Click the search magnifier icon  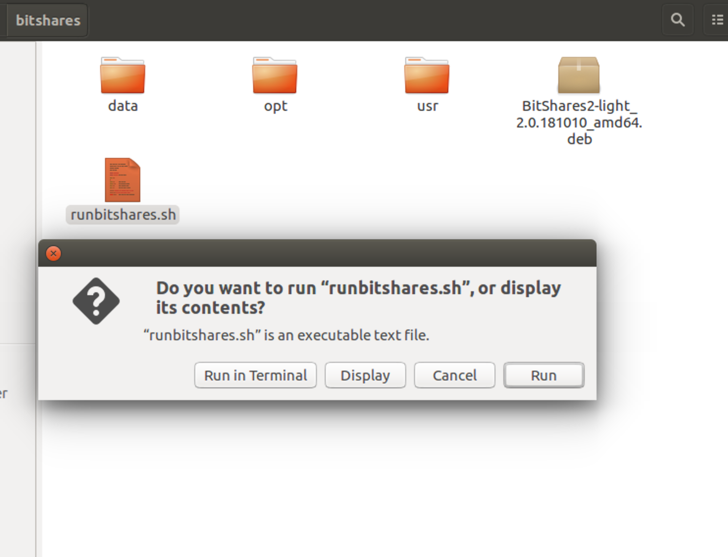point(678,20)
